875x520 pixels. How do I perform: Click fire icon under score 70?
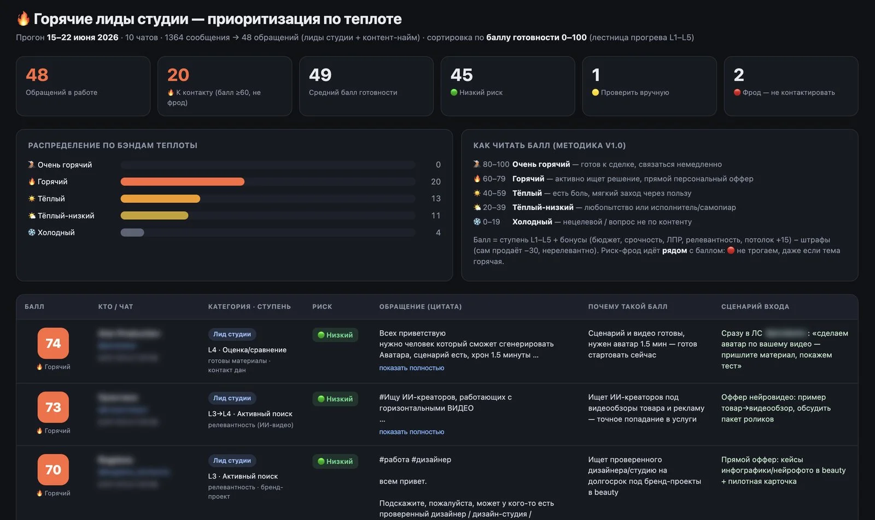(39, 493)
